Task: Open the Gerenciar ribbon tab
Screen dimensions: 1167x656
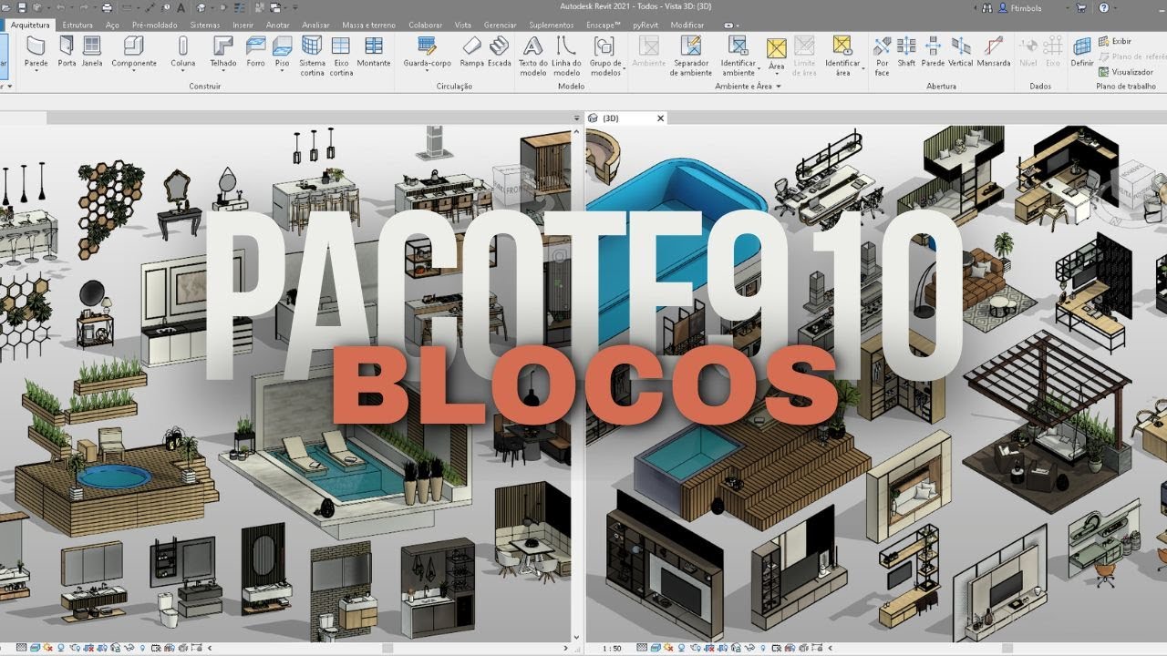Action: click(501, 26)
